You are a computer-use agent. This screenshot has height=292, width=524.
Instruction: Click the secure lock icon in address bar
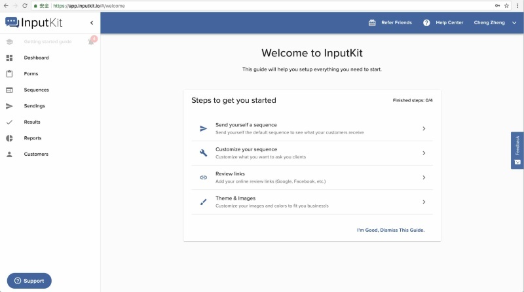tap(35, 6)
